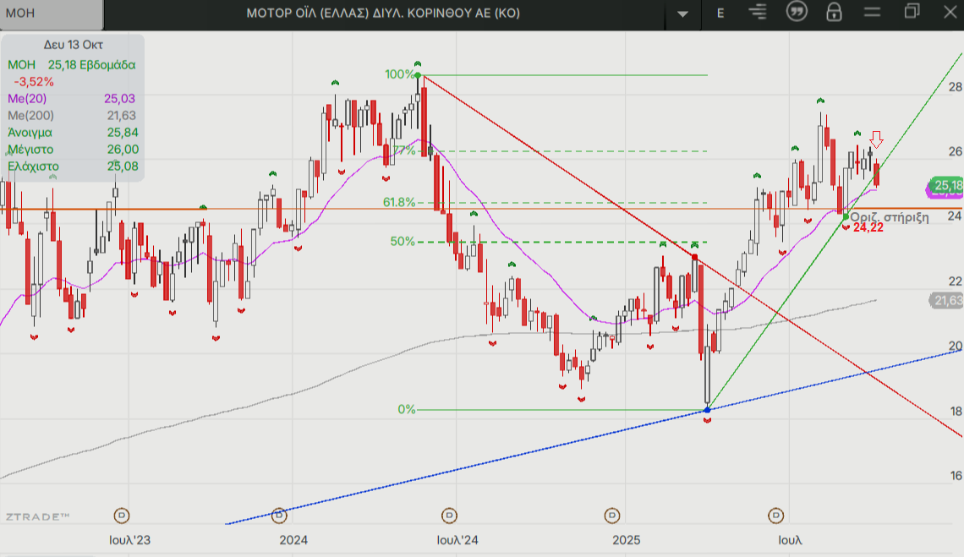
Task: Select the Fibonacci 61.8% level label
Action: coord(399,203)
